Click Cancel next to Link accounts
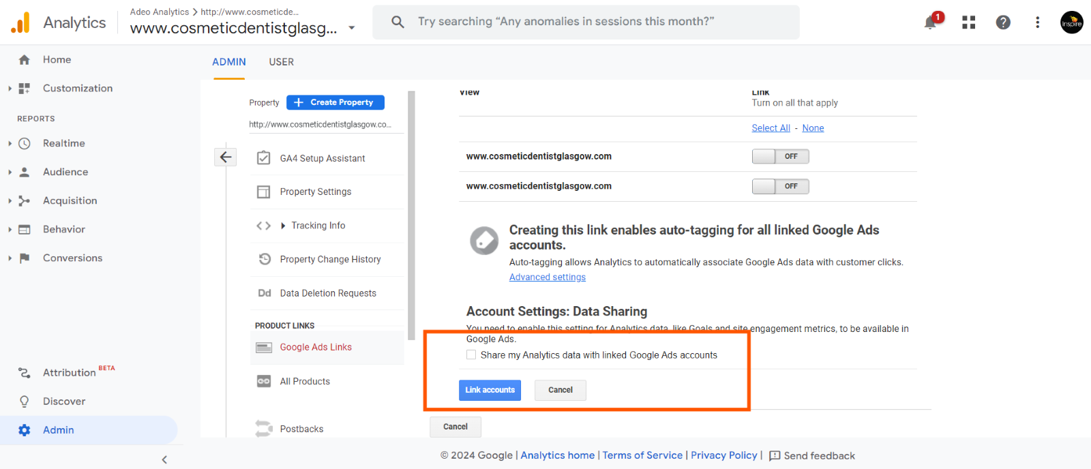1091x469 pixels. (561, 390)
